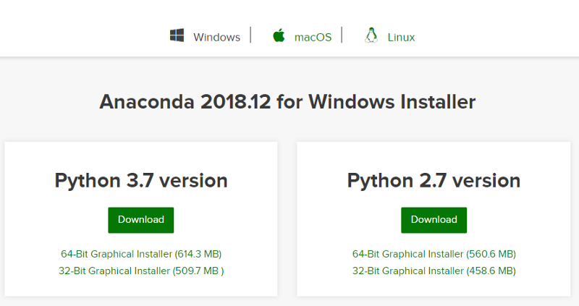Screen dimensions: 579x306
Task: Open 32-Bit Graphical Installer (458.6 MB) link
Action: click(x=434, y=271)
